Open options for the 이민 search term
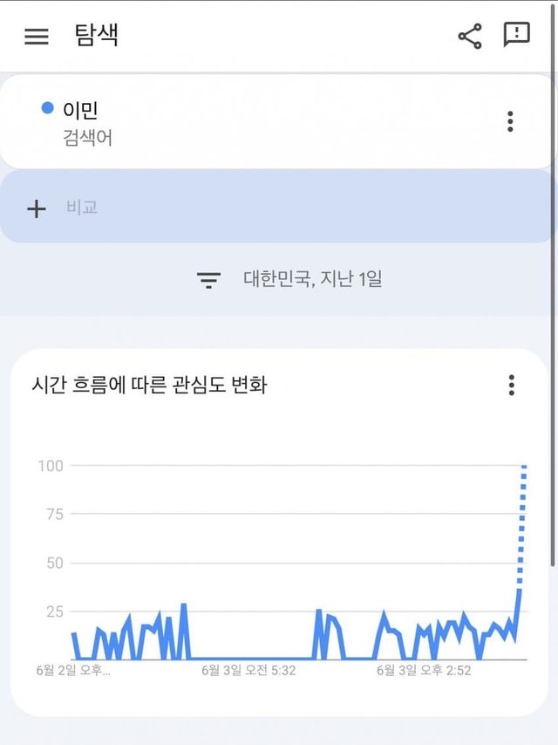This screenshot has width=558, height=745. coord(510,121)
